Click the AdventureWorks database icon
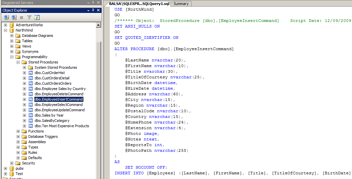 point(12,25)
